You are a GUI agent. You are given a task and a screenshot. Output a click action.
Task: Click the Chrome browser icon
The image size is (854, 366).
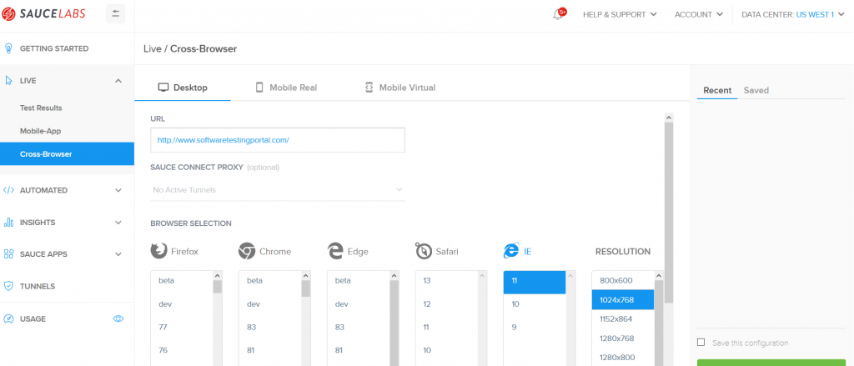point(247,251)
